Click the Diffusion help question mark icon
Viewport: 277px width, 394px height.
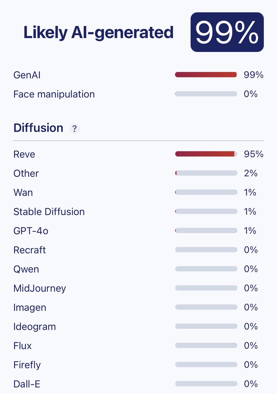point(74,129)
